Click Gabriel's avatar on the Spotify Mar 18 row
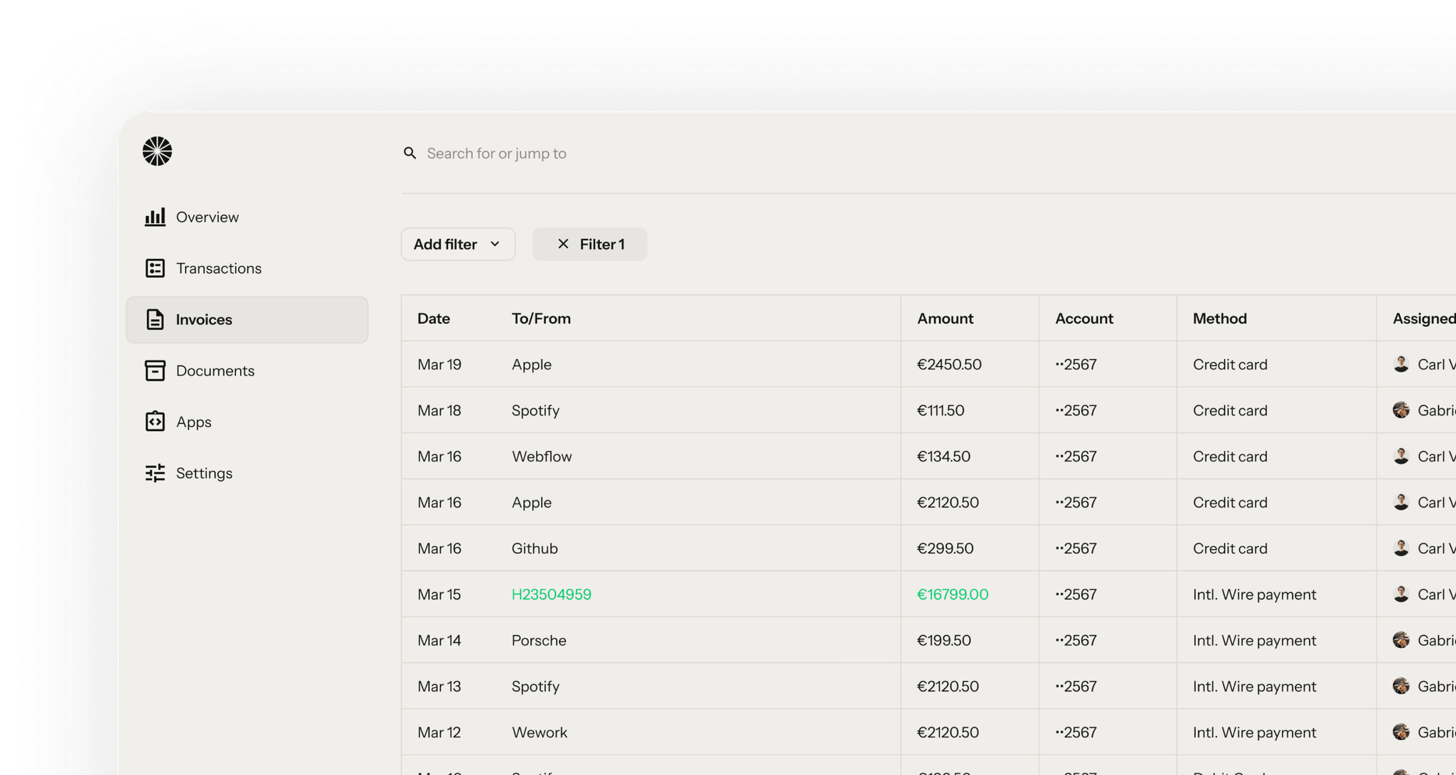 [1402, 410]
